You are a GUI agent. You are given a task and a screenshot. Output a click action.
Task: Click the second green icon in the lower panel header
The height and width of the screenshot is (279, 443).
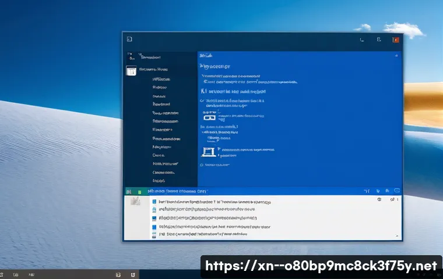coord(139,191)
